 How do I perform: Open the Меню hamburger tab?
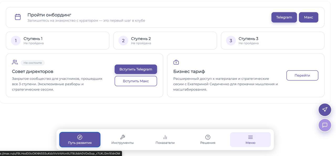pos(250,140)
